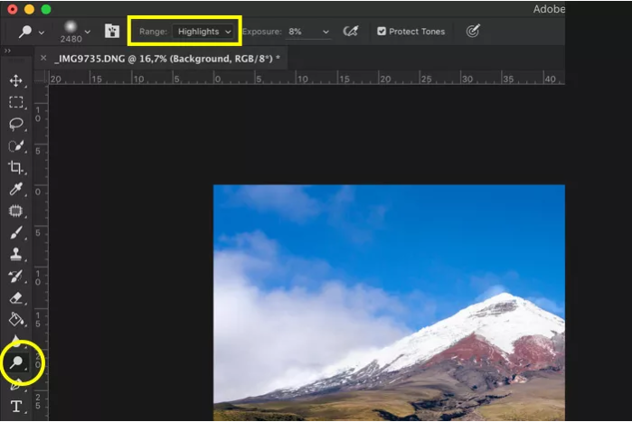Screen dimensions: 632x422
Task: Activate the Crop tool
Action: tap(16, 168)
